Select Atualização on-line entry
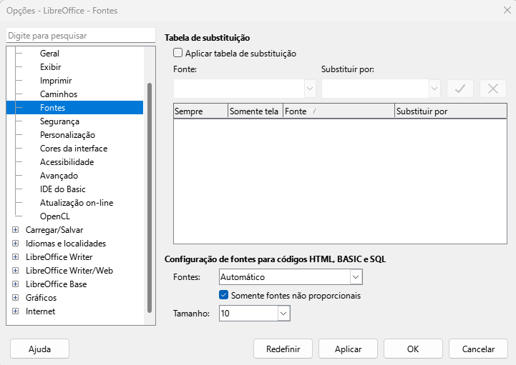516x365 pixels. coord(77,203)
